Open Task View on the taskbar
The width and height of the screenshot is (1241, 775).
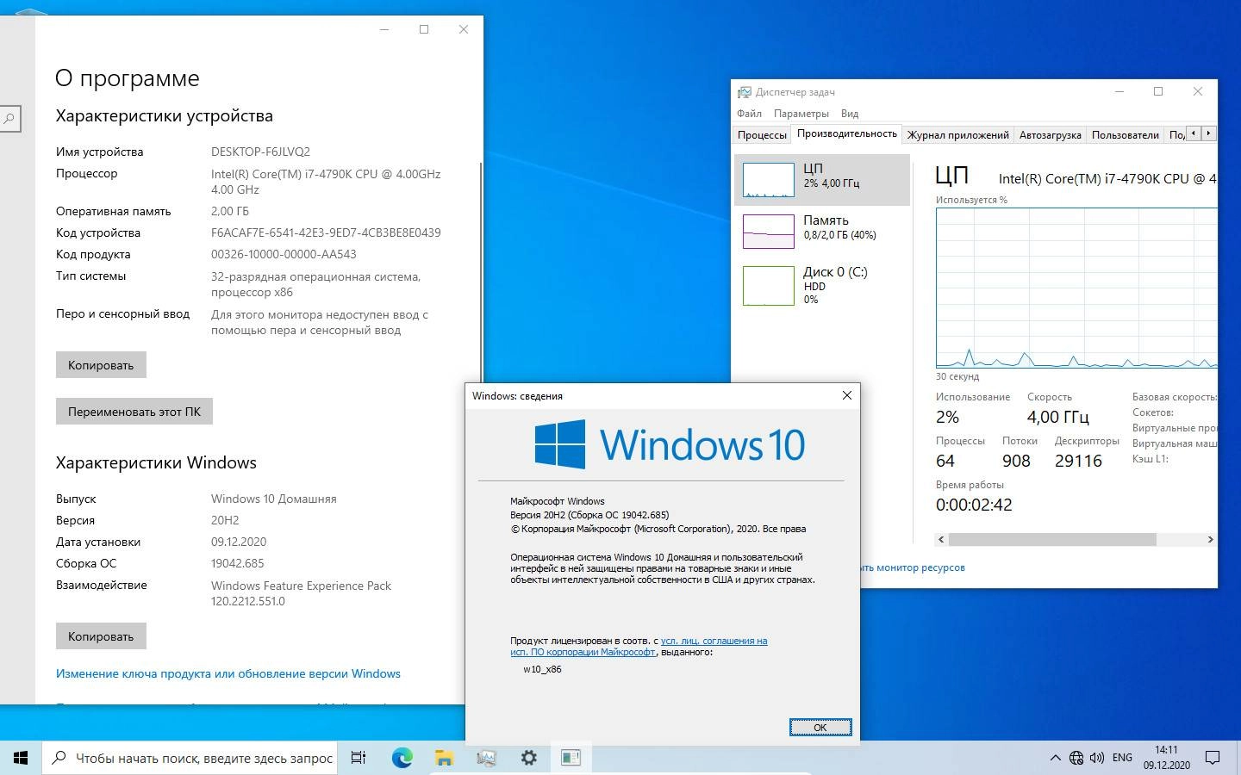[x=359, y=758]
